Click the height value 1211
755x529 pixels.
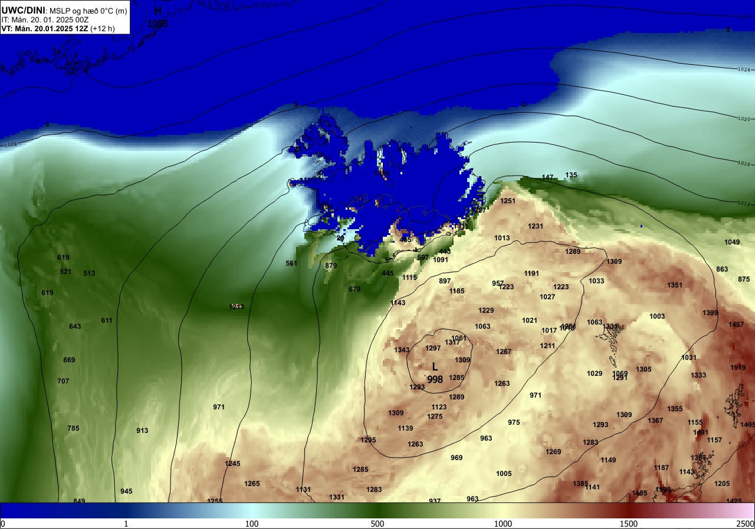pos(547,346)
